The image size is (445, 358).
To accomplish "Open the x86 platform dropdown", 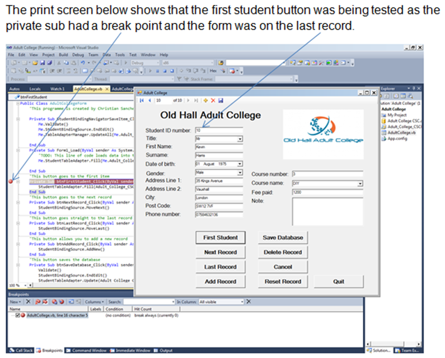I will pos(188,63).
